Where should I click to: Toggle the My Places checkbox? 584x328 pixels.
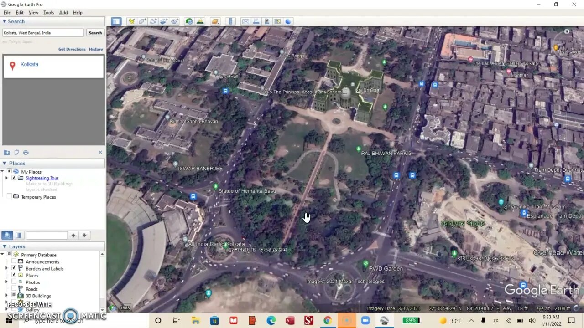(9, 171)
